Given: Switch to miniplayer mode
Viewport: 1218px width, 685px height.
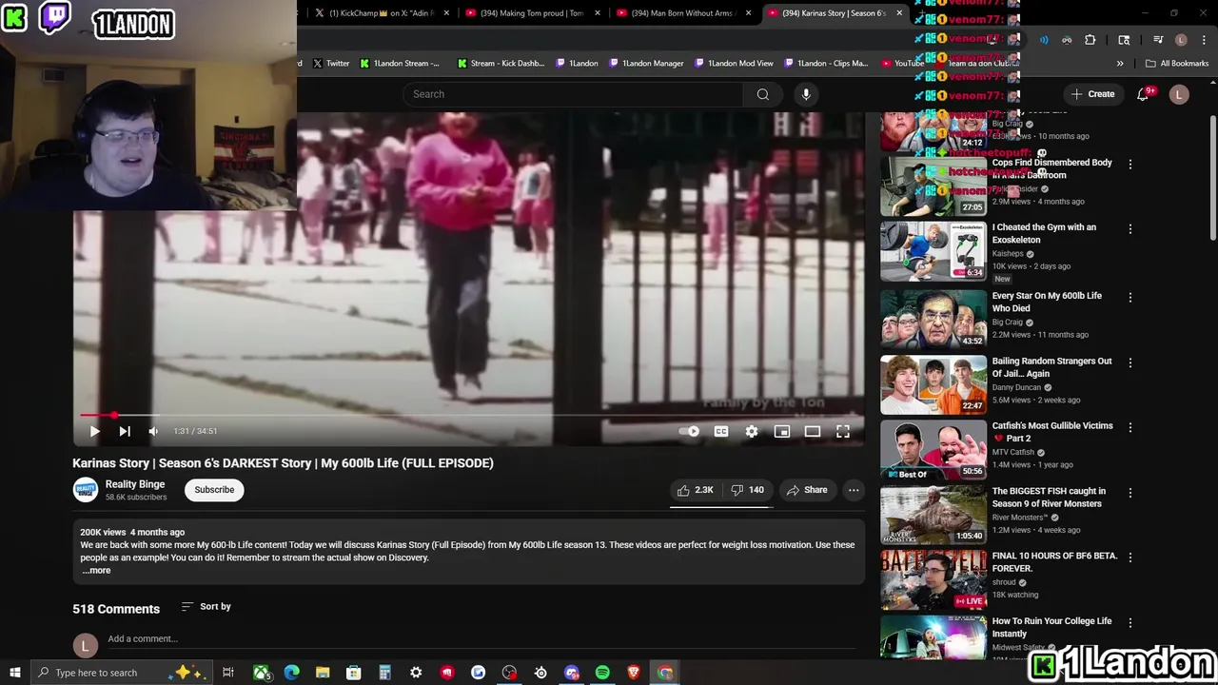Looking at the screenshot, I should 782,431.
